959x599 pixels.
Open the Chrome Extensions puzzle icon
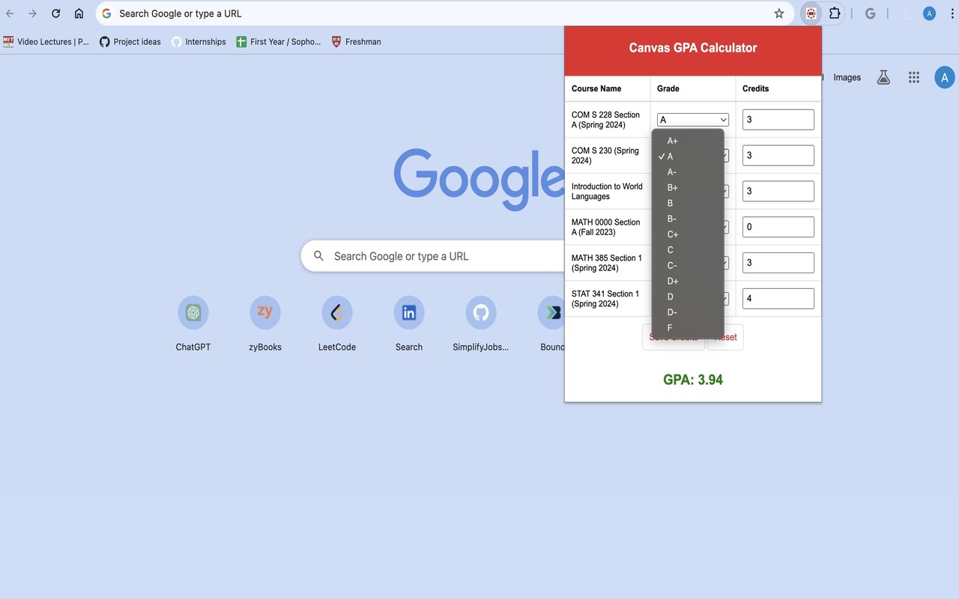coord(834,13)
